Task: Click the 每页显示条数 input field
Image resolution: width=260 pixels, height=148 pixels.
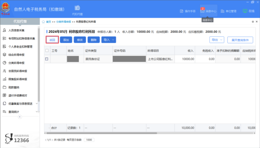Action: pyautogui.click(x=89, y=140)
